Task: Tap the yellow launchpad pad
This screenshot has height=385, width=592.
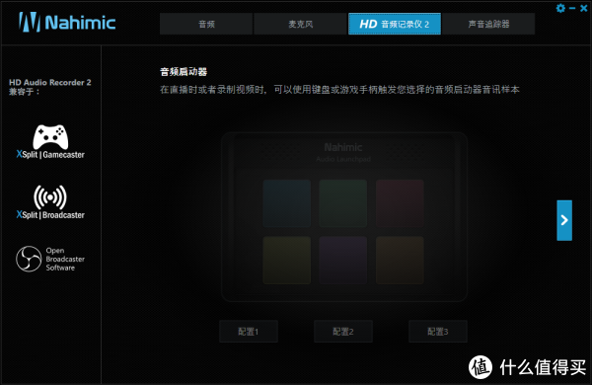Action: click(x=287, y=261)
